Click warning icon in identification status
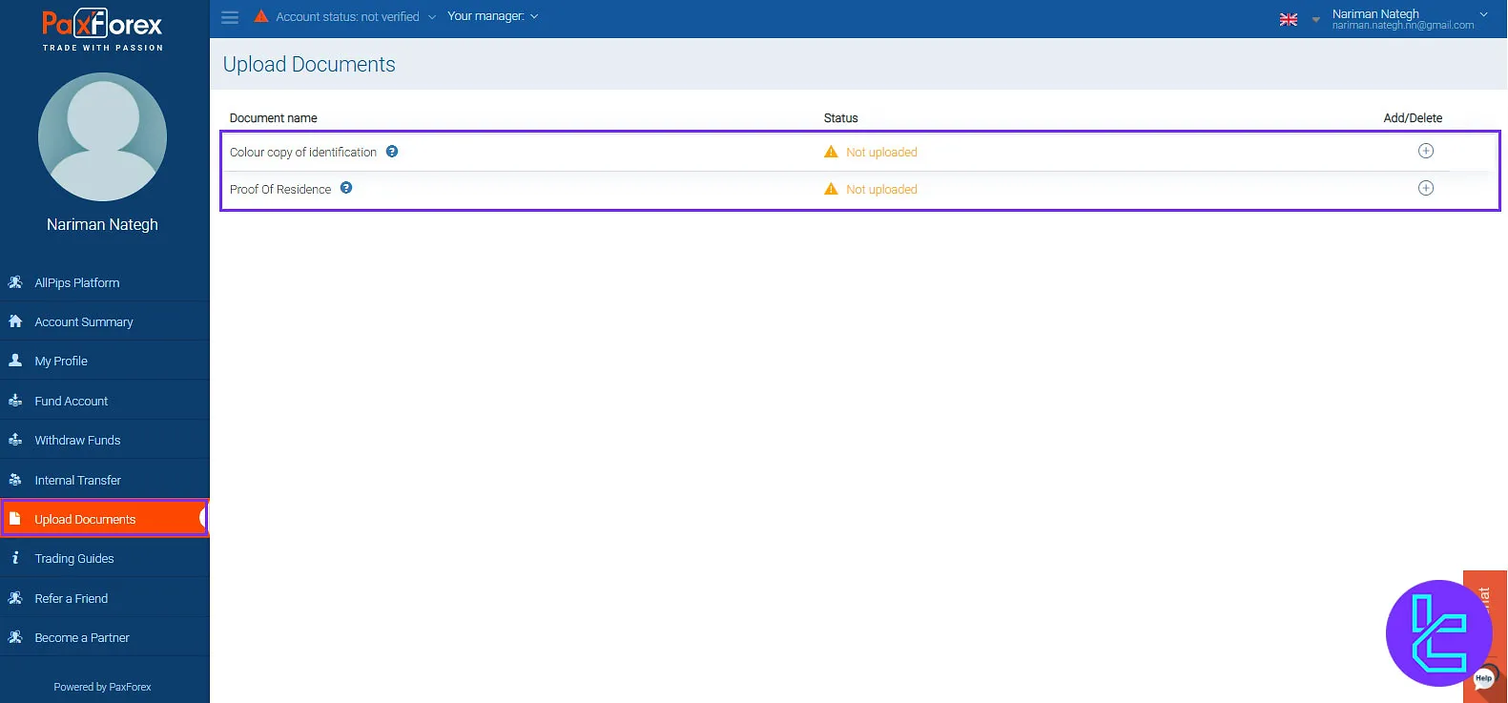Screen dimensions: 1508x703 [x=831, y=152]
